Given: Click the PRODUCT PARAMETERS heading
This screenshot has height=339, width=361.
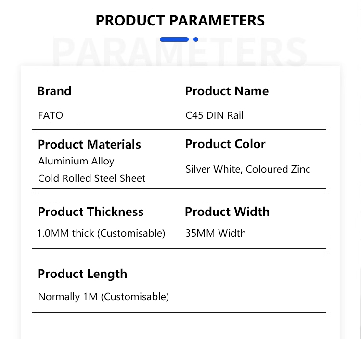Looking at the screenshot, I should (x=180, y=21).
